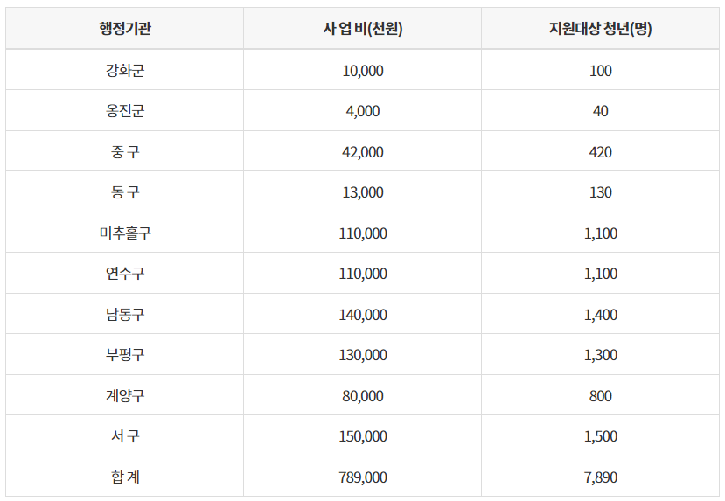Viewport: 725px width, 501px height.
Task: Select the 합계 row label
Action: [x=125, y=477]
